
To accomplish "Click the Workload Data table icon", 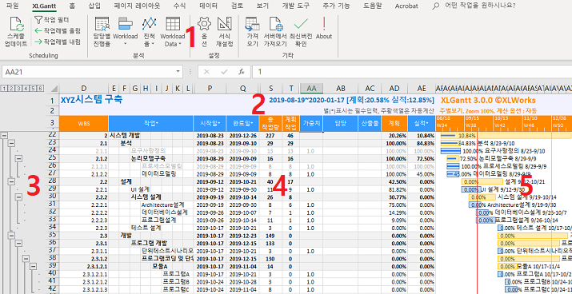I will (173, 24).
